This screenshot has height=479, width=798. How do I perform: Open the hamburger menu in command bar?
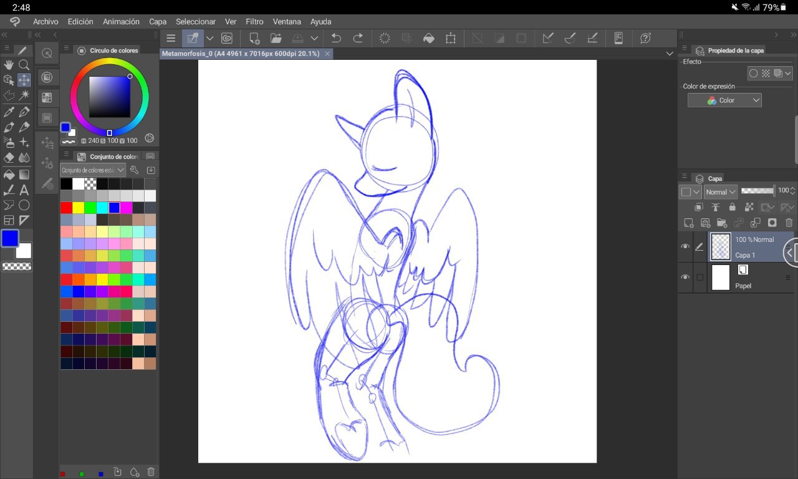tap(171, 38)
